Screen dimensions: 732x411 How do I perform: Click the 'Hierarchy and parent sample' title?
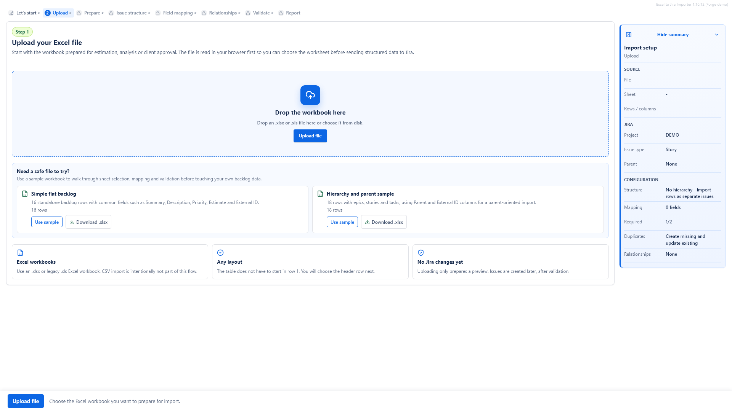click(360, 194)
